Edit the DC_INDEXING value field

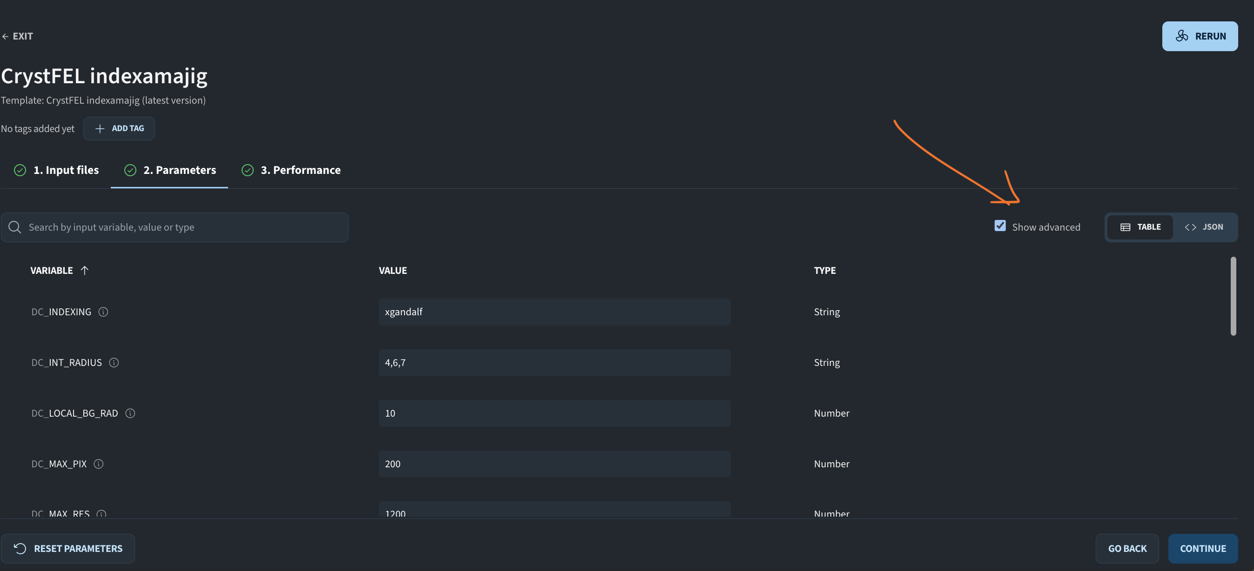tap(554, 312)
